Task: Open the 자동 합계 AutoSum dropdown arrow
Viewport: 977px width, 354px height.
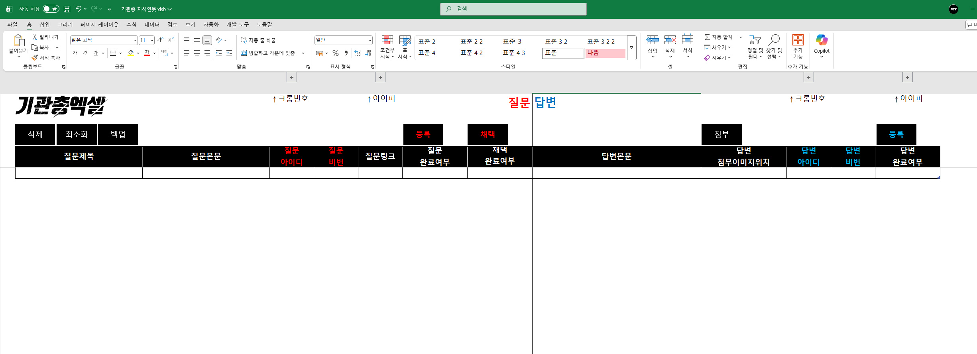Action: 741,37
